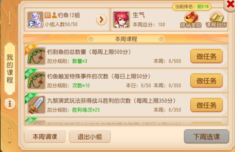Viewport: 235px width, 152px height.
Task: Click 做任务 for 钓鱼触发特殊事件 course
Action: tap(206, 81)
